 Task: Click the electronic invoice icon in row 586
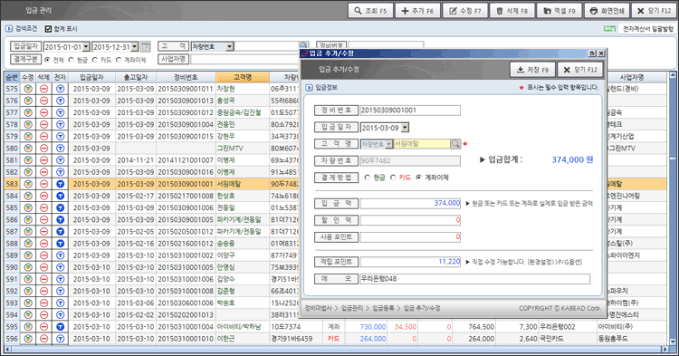click(x=60, y=219)
